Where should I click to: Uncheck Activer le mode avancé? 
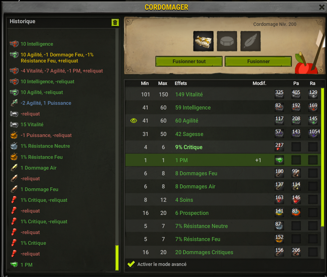(x=131, y=264)
